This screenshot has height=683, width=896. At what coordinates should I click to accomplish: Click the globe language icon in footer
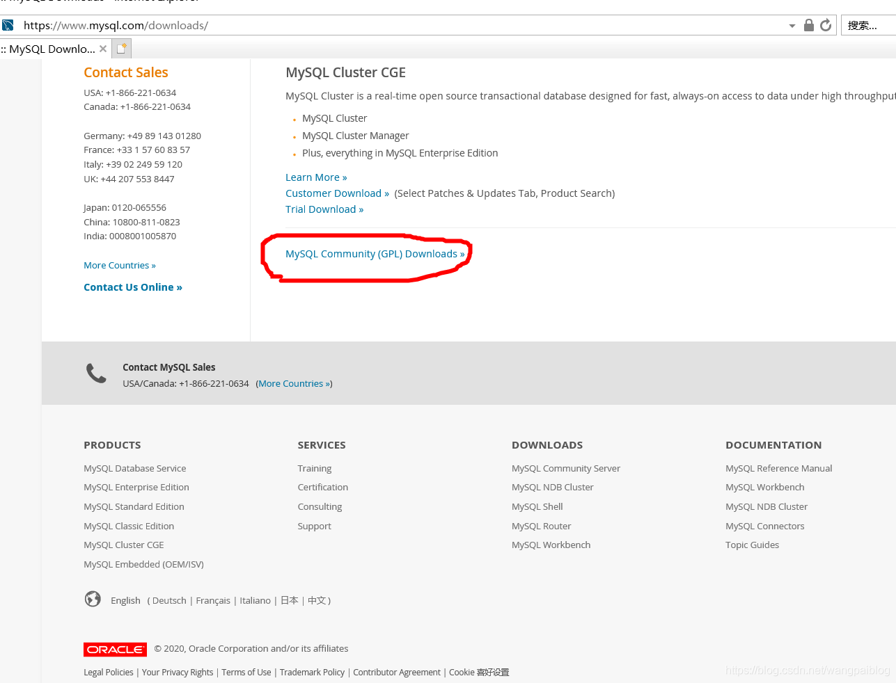coord(93,599)
